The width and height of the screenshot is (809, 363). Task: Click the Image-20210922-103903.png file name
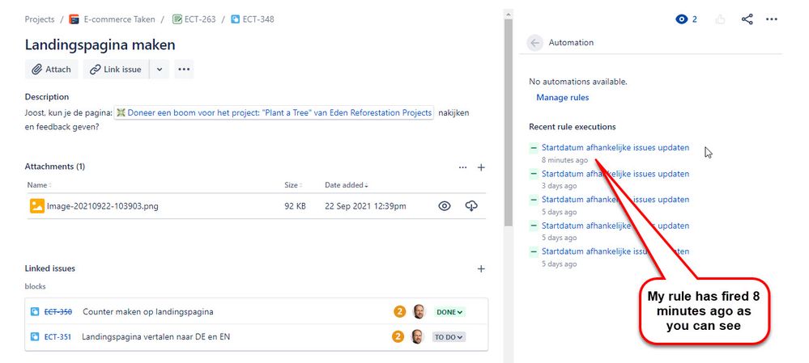[x=103, y=206]
